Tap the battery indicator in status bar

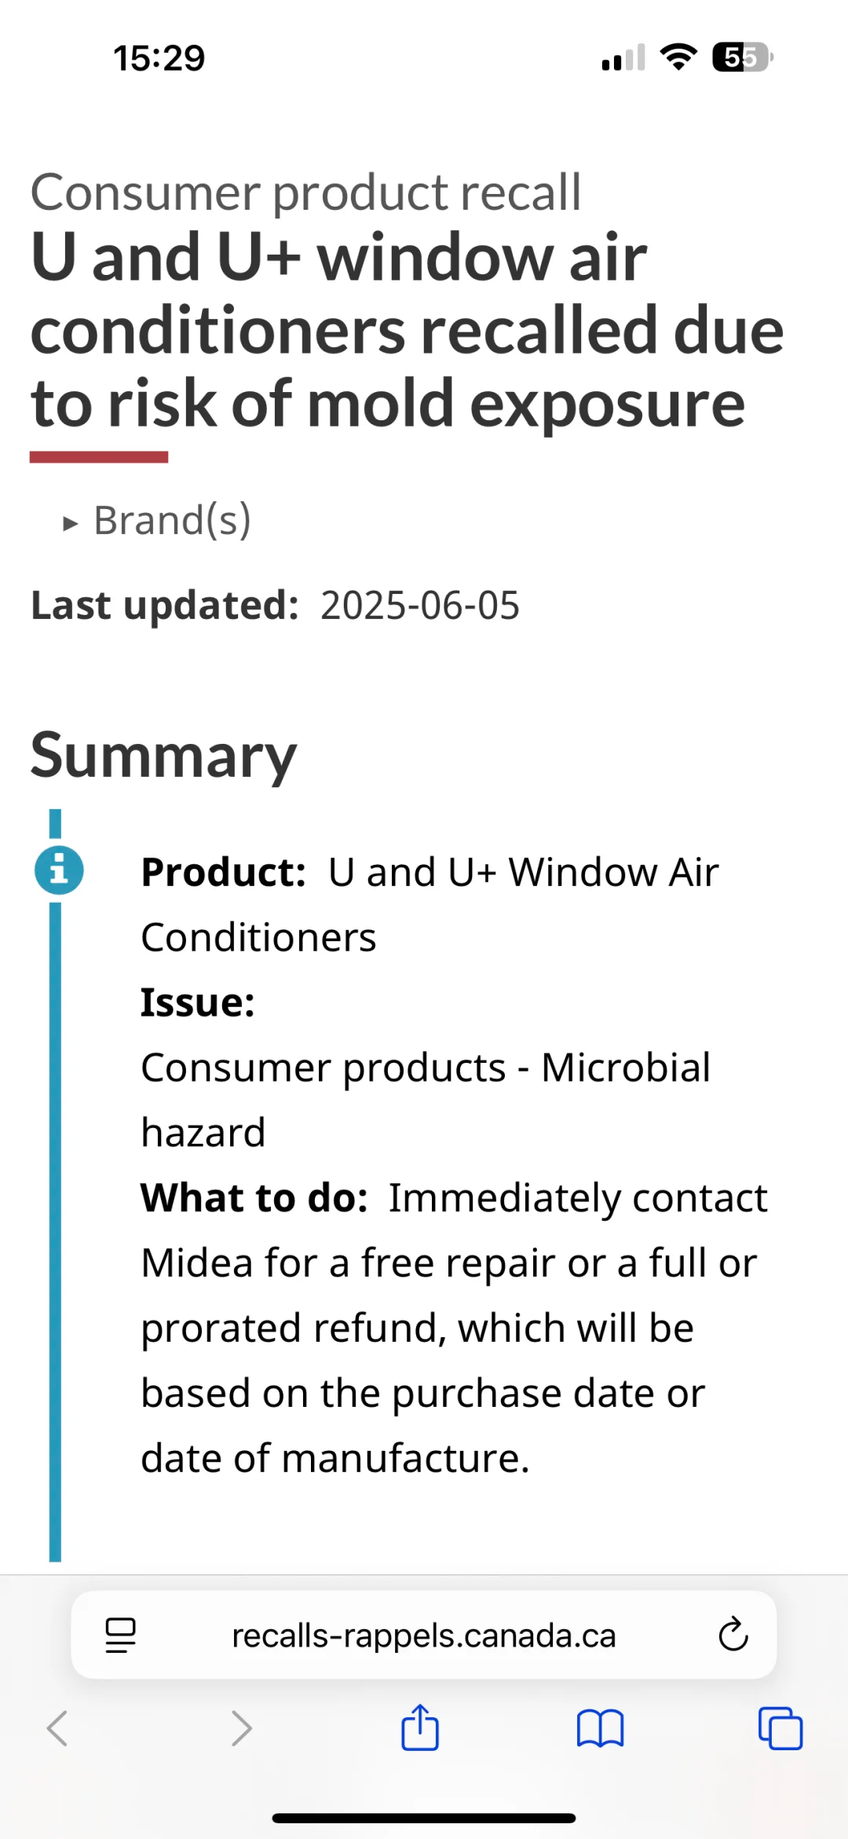(x=742, y=57)
